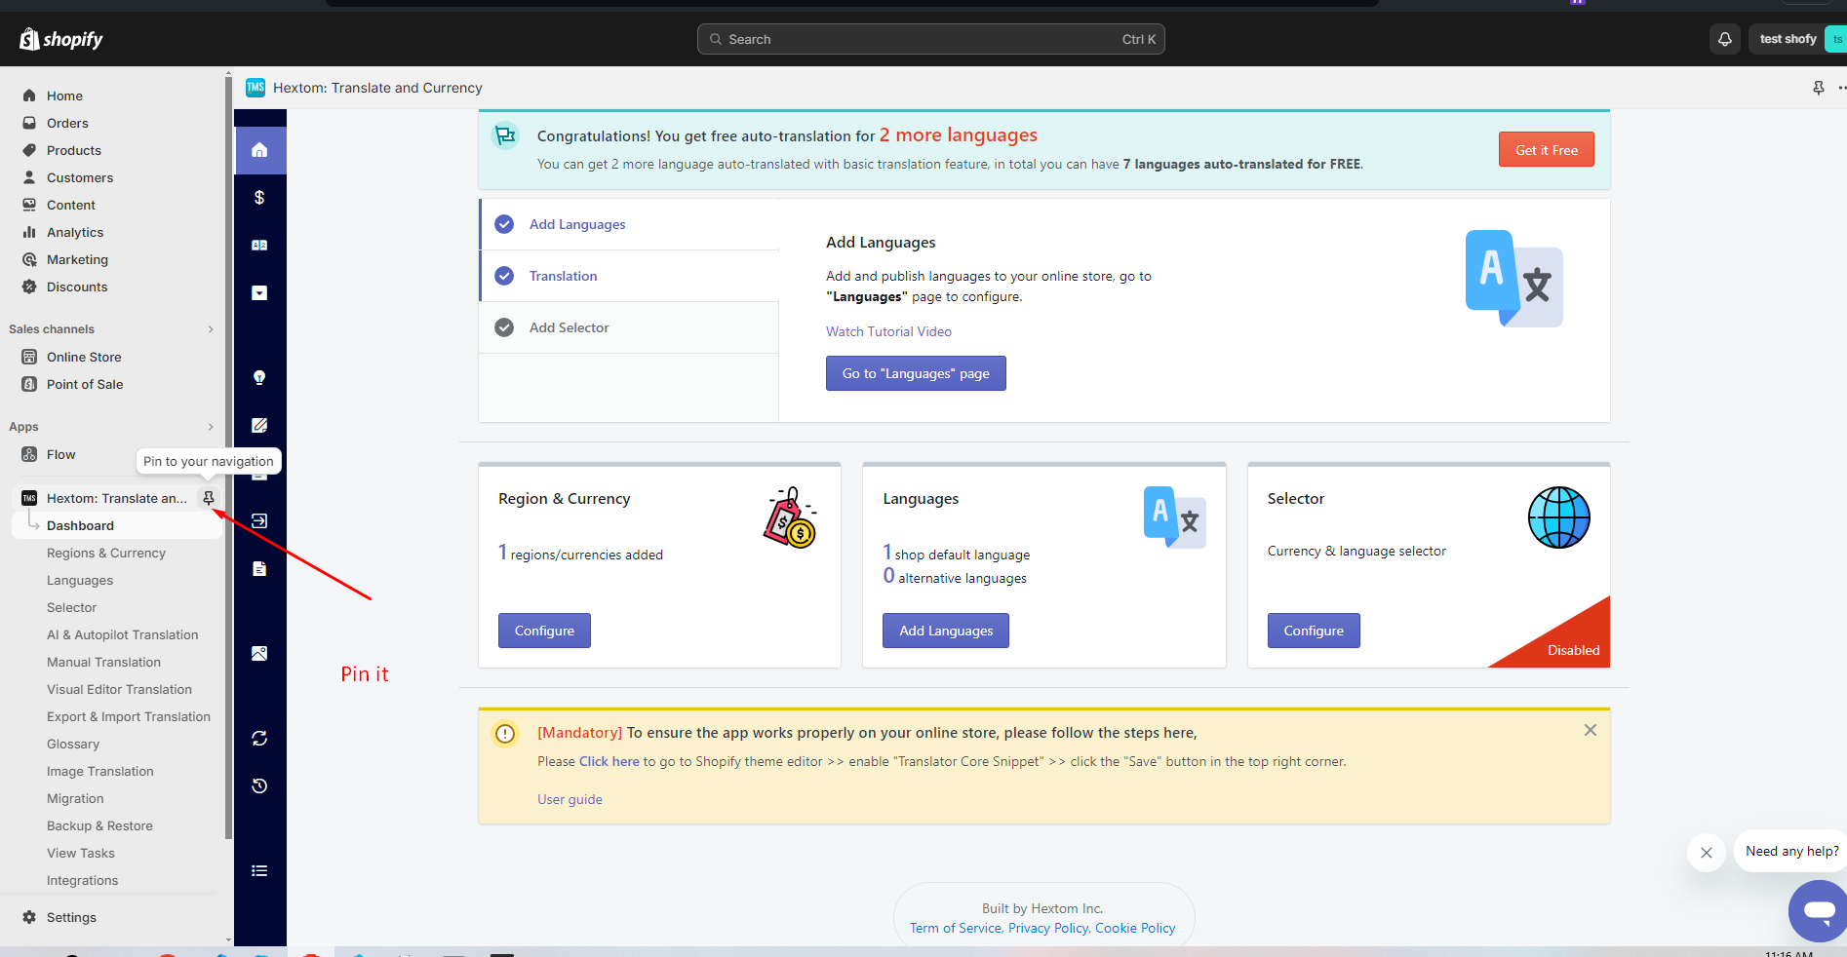Click the Hextom TMS app icon in header
This screenshot has height=957, width=1847.
click(x=255, y=88)
